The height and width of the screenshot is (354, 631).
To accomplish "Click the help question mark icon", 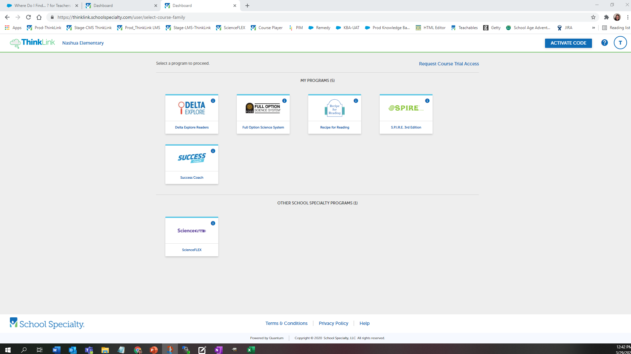I will [605, 43].
